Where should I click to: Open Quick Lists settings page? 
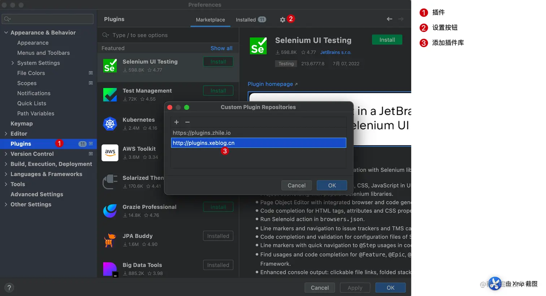(32, 103)
